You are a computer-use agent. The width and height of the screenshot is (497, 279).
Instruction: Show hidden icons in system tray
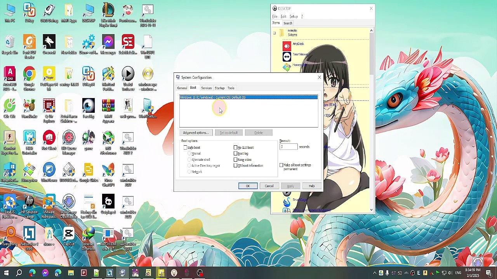[x=374, y=273]
